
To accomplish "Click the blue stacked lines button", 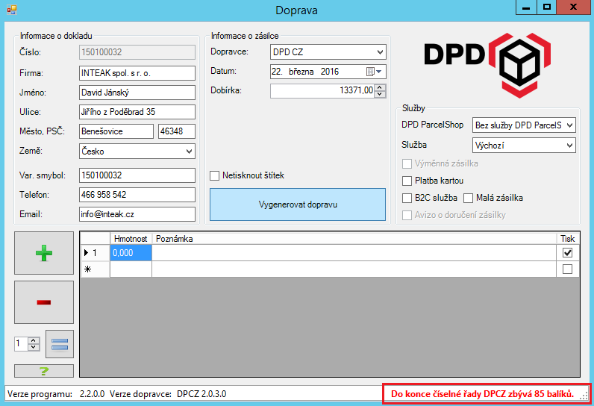I will click(x=60, y=344).
